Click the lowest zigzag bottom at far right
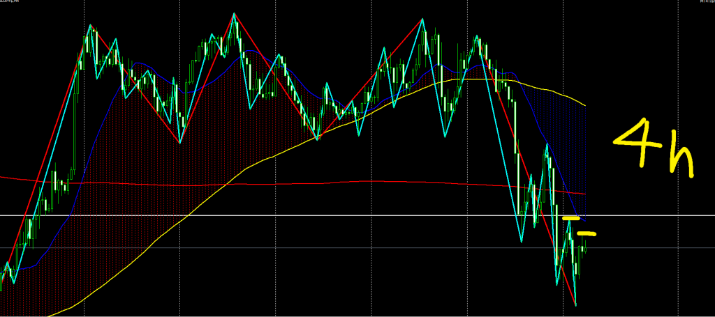 click(575, 305)
